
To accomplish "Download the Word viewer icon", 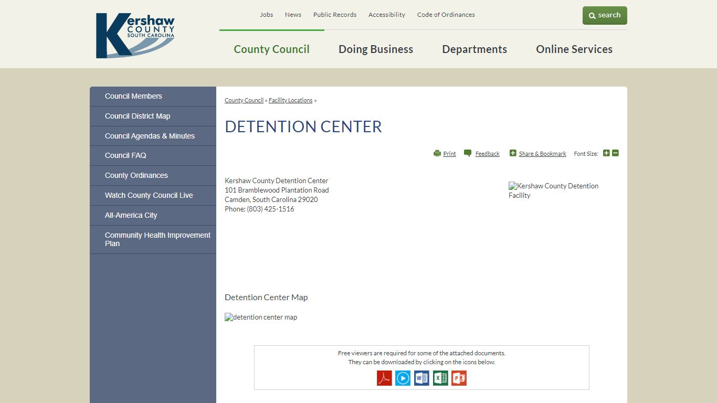I will tap(421, 378).
